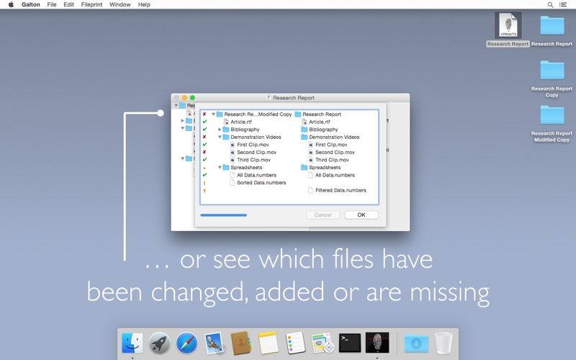Open Notification Center from the menu bar
Screen dimensions: 576x360
click(563, 4)
